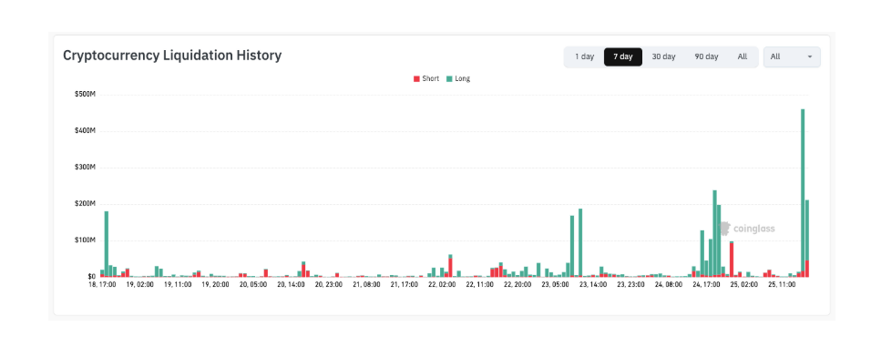Select the 1 day range tab
This screenshot has height=347, width=881.
pos(584,56)
